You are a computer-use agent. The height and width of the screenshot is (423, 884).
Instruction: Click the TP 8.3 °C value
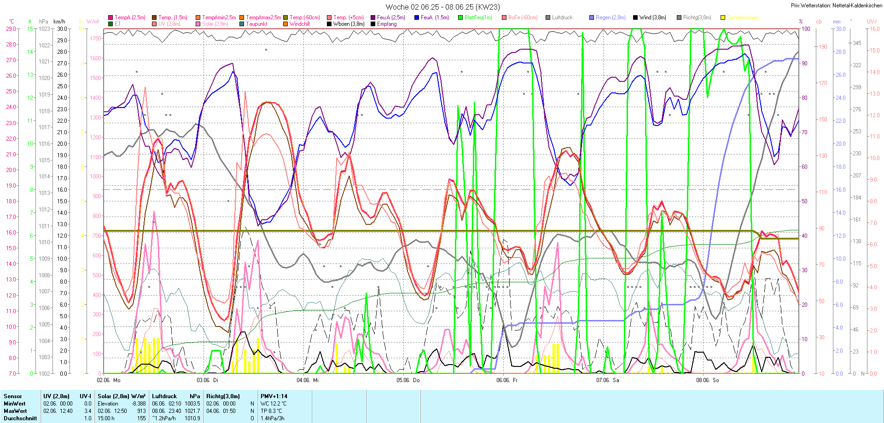271,411
